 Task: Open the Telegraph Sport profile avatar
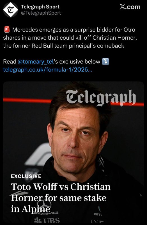point(11,10)
